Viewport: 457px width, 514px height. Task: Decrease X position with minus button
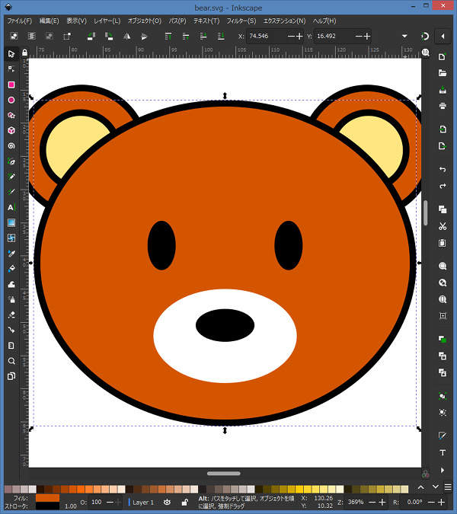click(291, 36)
